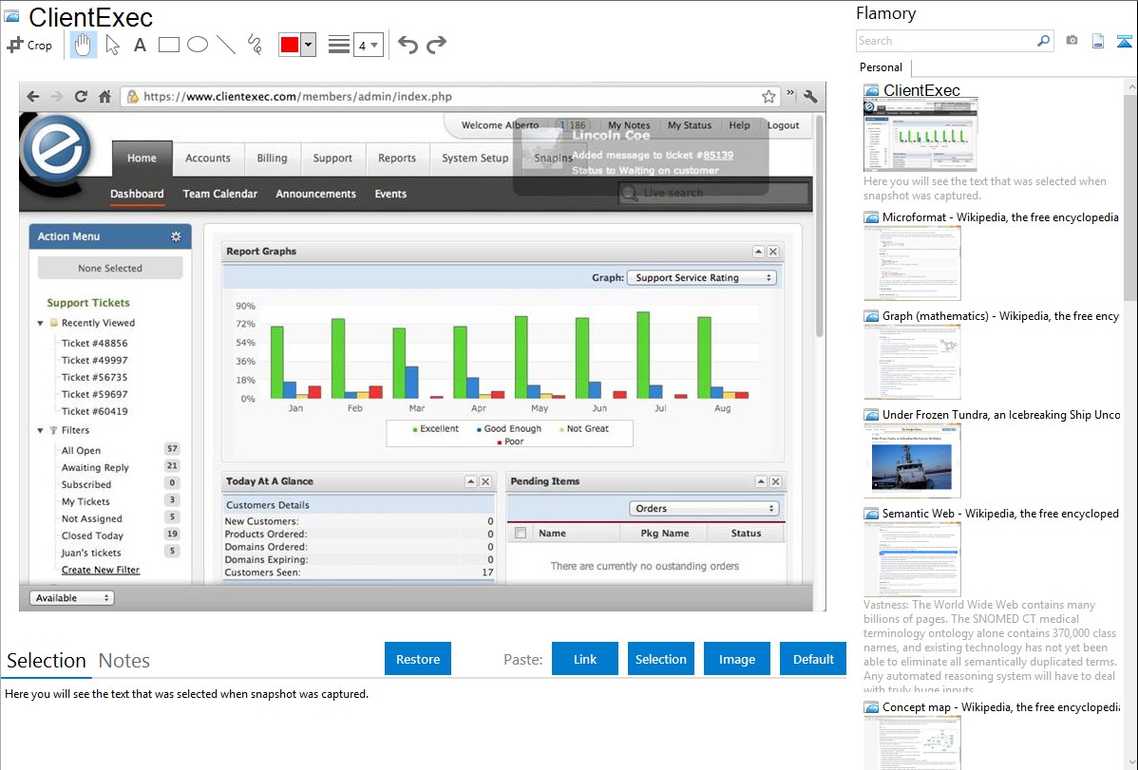Image resolution: width=1138 pixels, height=770 pixels.
Task: Open the annotation color dropdown arrow
Action: click(309, 45)
